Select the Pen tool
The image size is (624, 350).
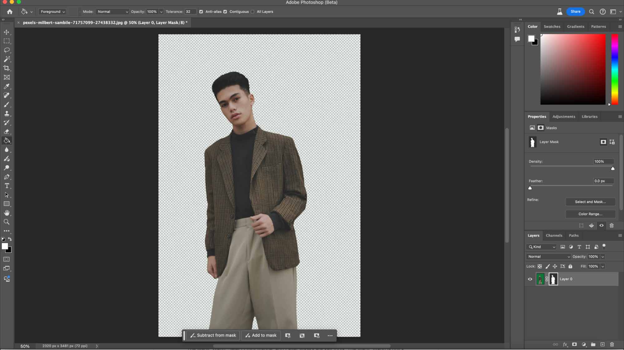pyautogui.click(x=7, y=177)
